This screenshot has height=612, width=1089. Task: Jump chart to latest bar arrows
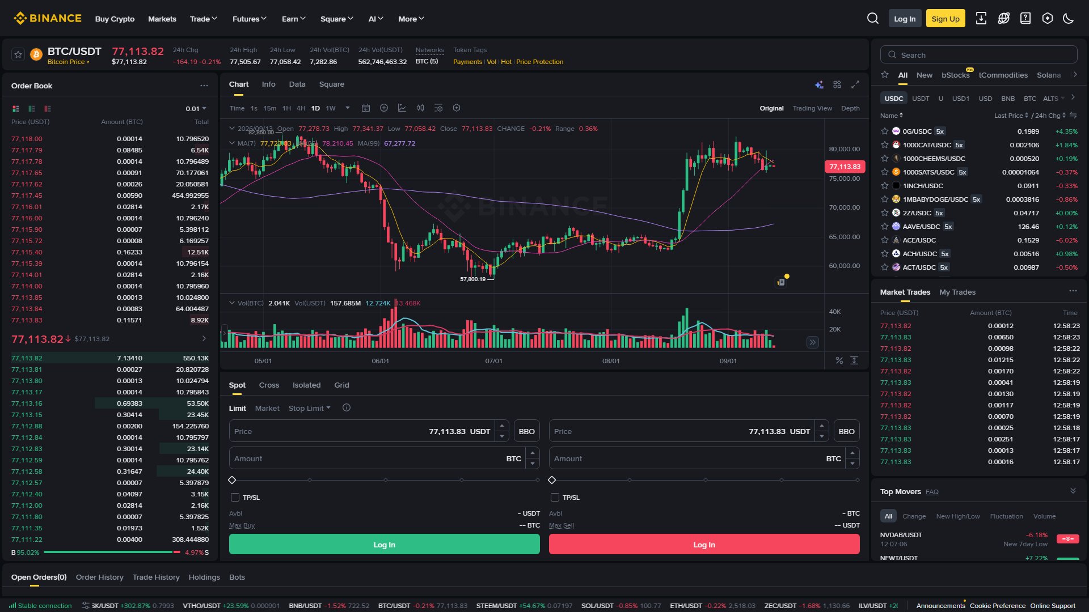(x=813, y=342)
